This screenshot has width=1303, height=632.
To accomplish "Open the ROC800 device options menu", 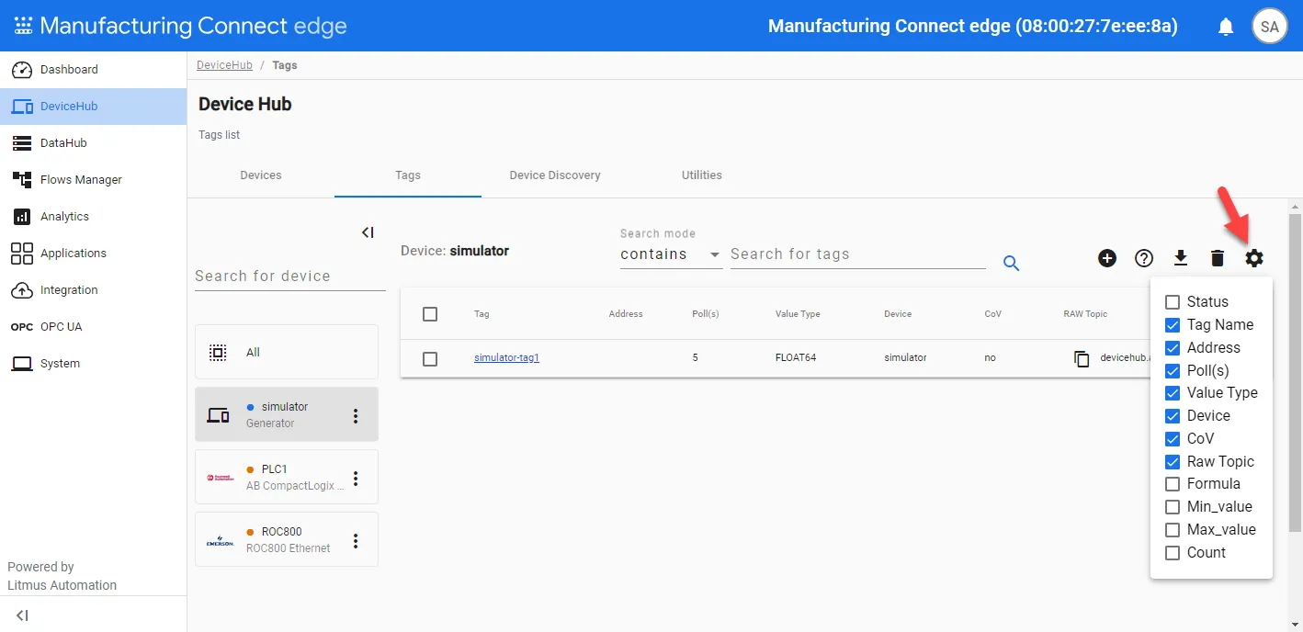I will (357, 540).
